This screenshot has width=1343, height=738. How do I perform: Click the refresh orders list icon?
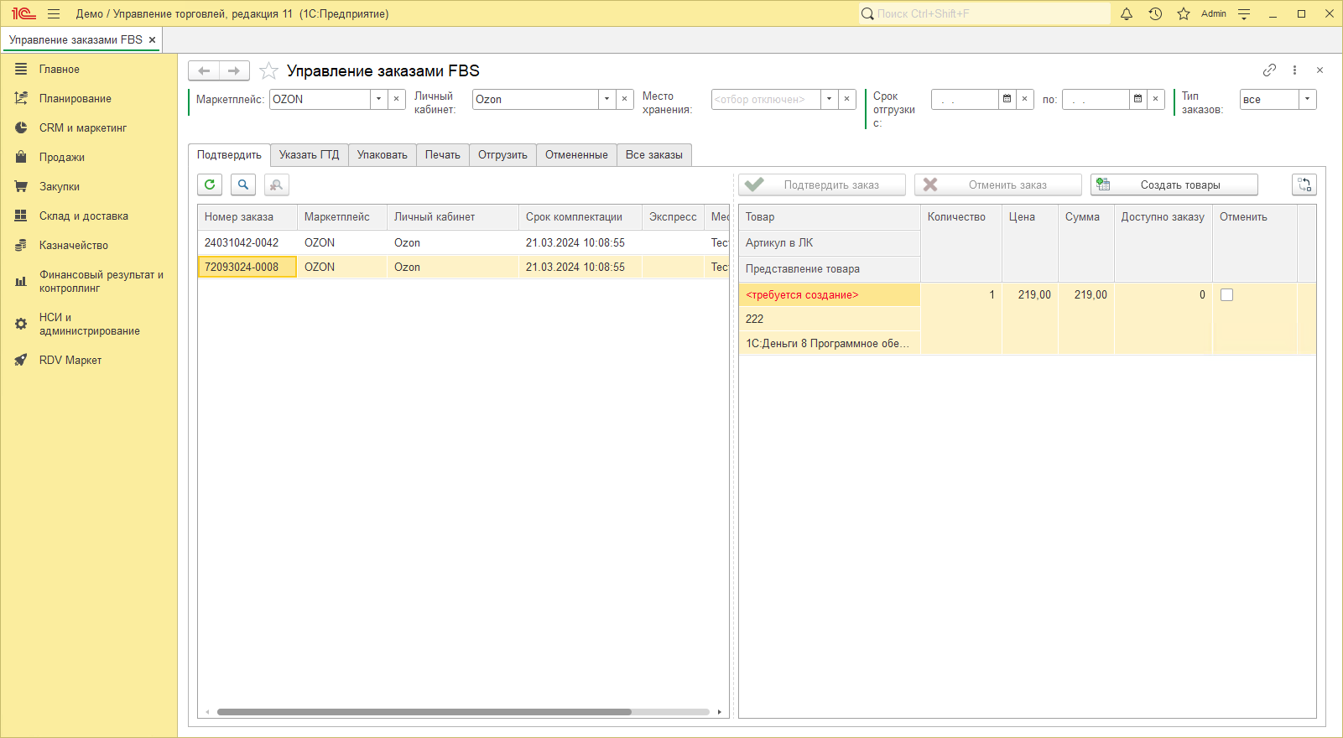tap(210, 184)
